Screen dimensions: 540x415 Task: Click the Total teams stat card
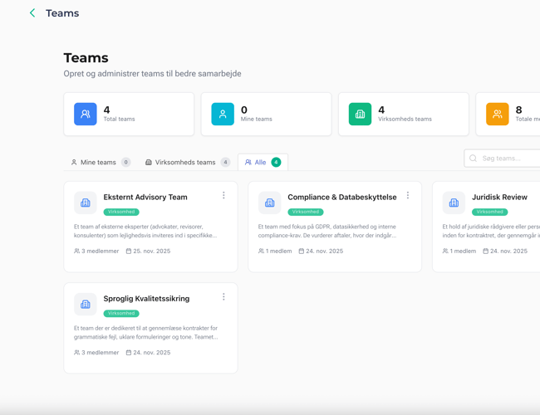(129, 114)
